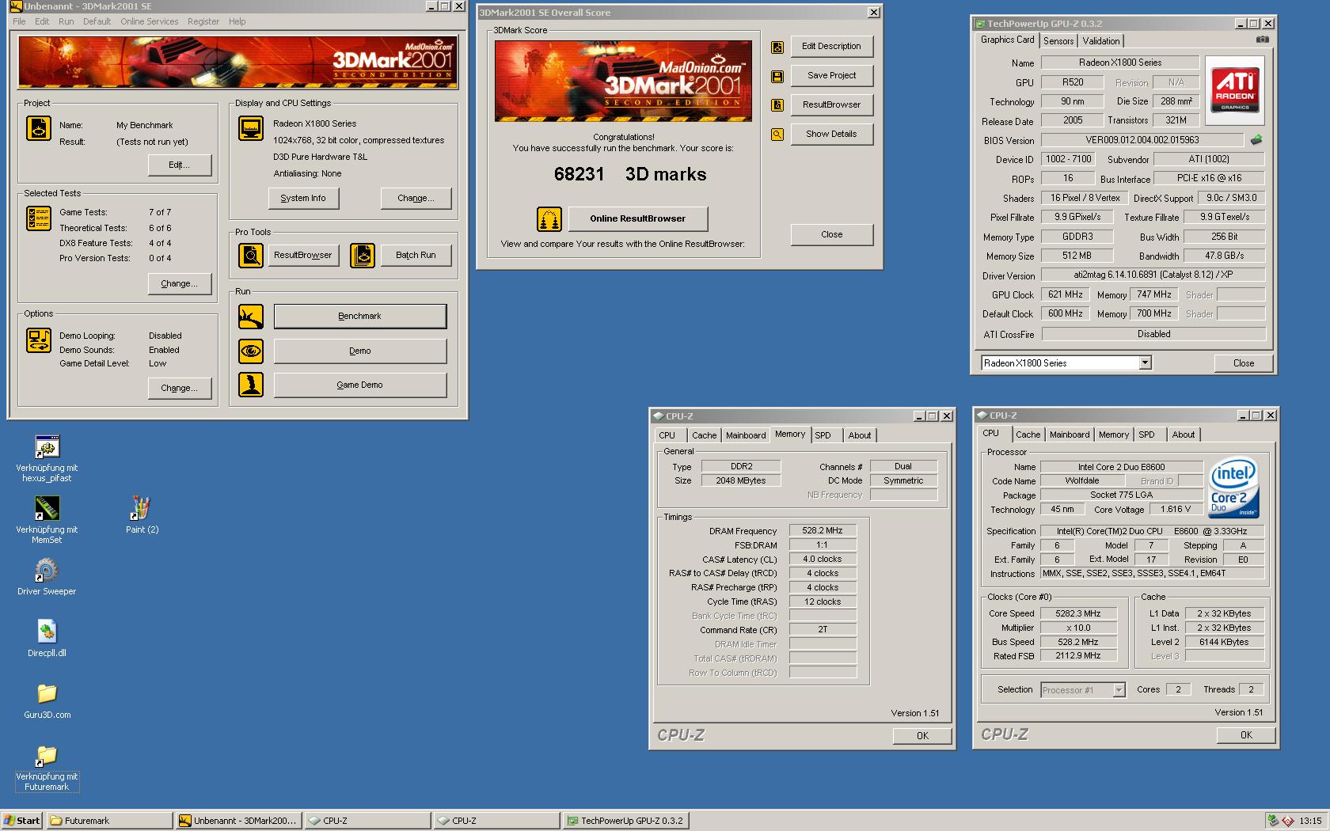Open the File menu in 3DMark2001
Image resolution: width=1330 pixels, height=831 pixels.
[19, 21]
